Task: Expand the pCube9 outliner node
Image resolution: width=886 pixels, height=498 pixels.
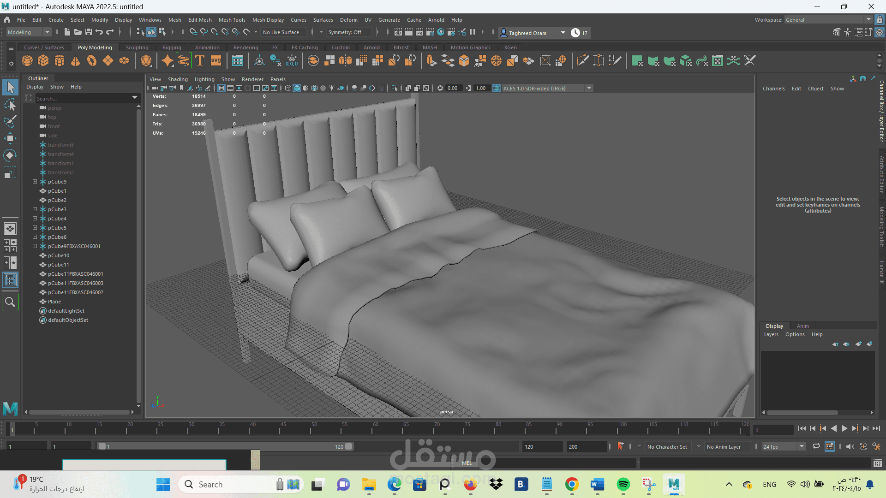Action: tap(35, 182)
